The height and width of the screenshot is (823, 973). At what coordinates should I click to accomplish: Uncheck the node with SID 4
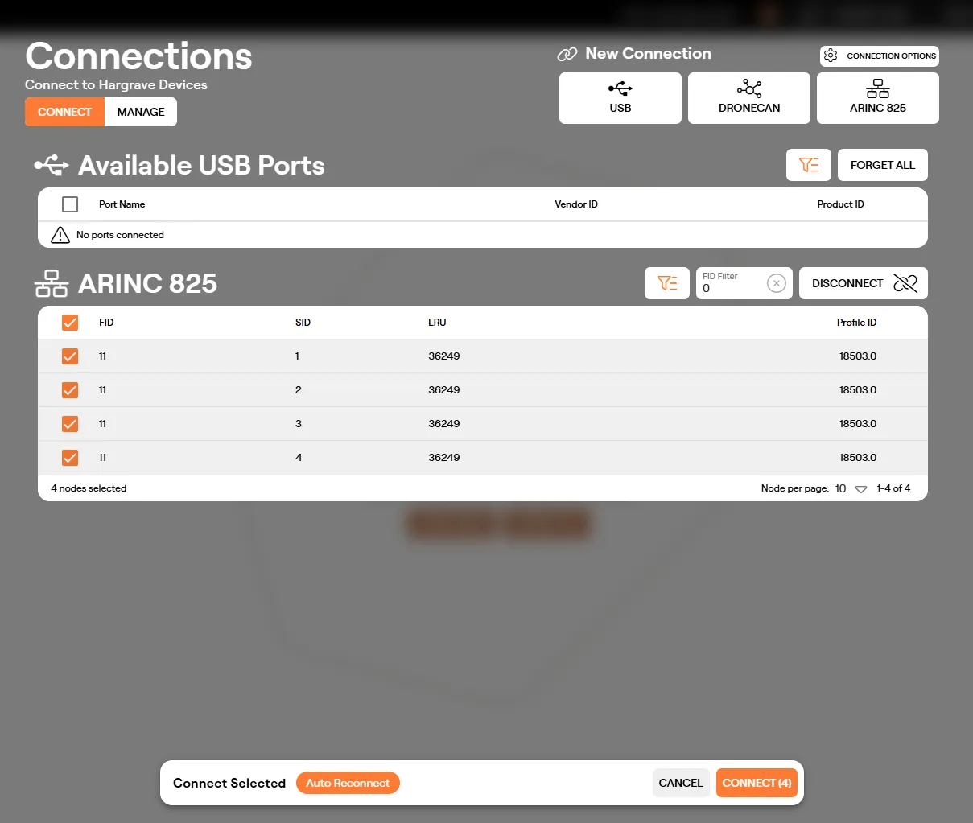pos(70,458)
